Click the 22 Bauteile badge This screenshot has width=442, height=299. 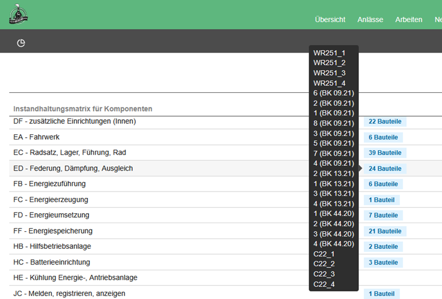point(385,121)
